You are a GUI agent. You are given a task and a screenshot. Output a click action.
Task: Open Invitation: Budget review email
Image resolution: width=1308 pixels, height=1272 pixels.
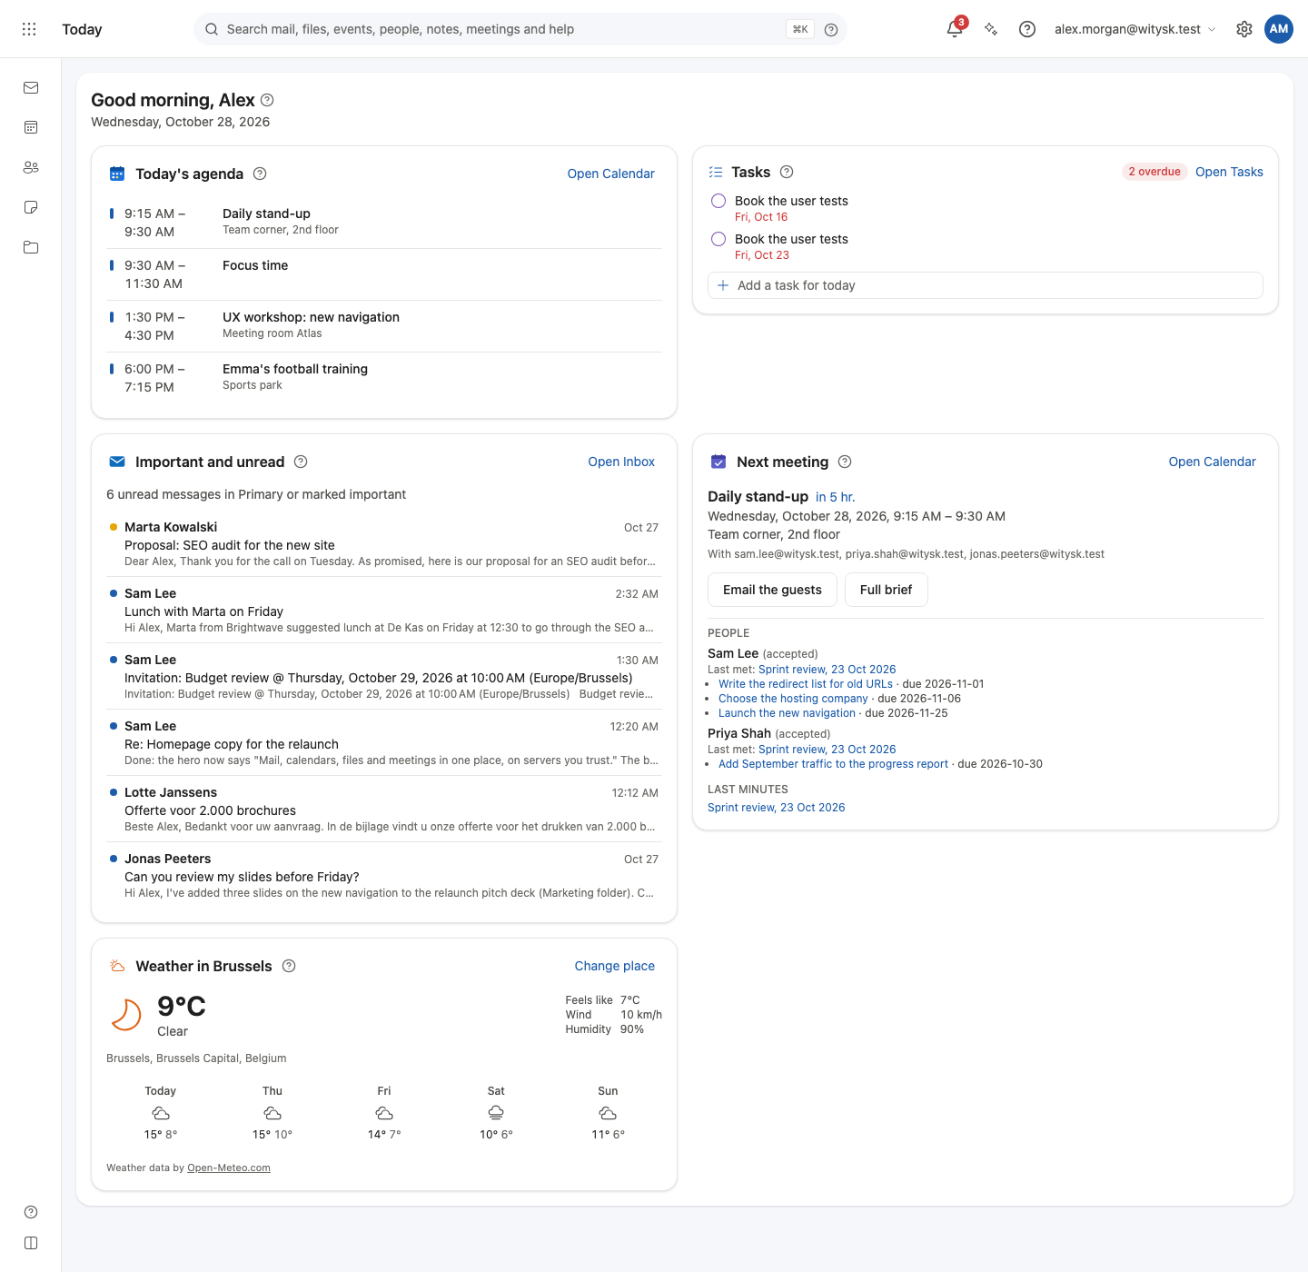[x=384, y=677]
